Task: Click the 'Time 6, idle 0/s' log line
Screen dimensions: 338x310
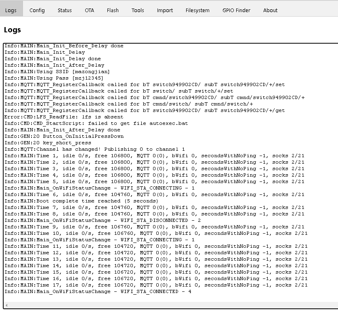Action: 154,194
